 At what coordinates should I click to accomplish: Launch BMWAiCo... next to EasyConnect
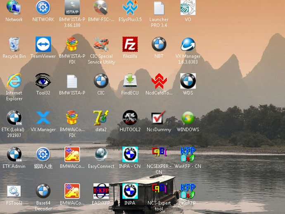click(x=72, y=155)
